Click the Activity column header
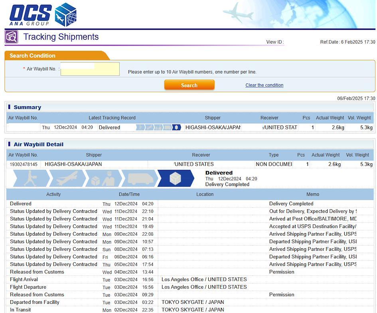Image resolution: width=377 pixels, height=313 pixels. (x=53, y=194)
